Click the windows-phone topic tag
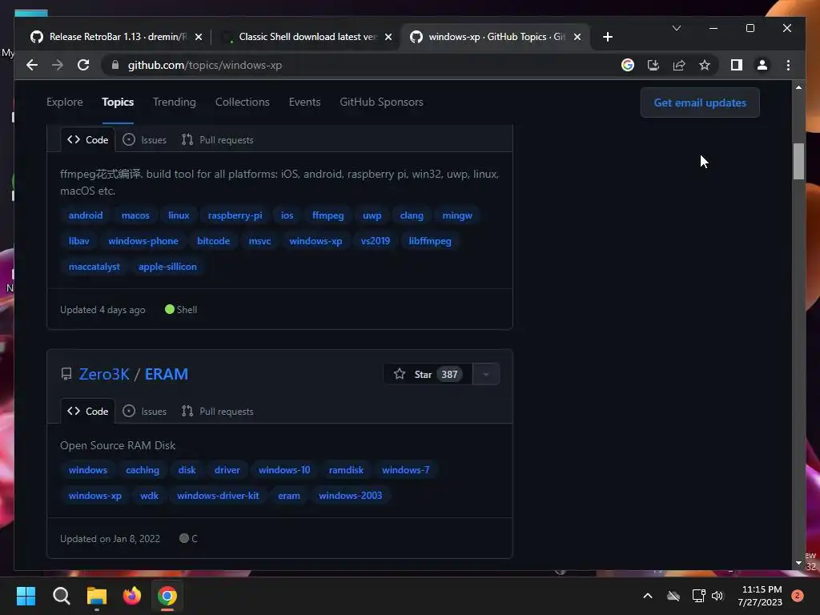The height and width of the screenshot is (615, 820). coord(143,241)
